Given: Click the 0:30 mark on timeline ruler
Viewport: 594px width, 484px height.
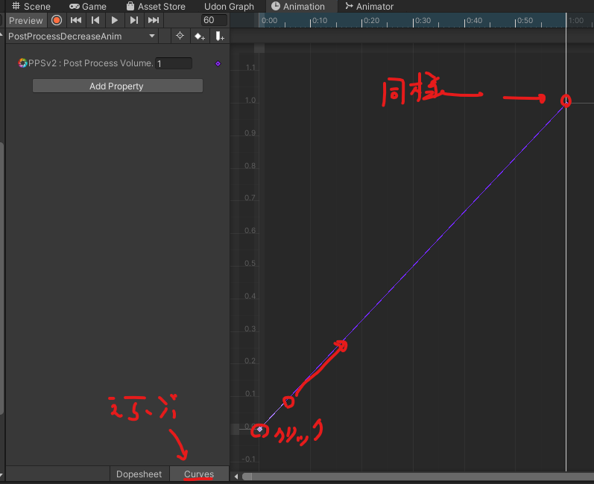Looking at the screenshot, I should [422, 20].
